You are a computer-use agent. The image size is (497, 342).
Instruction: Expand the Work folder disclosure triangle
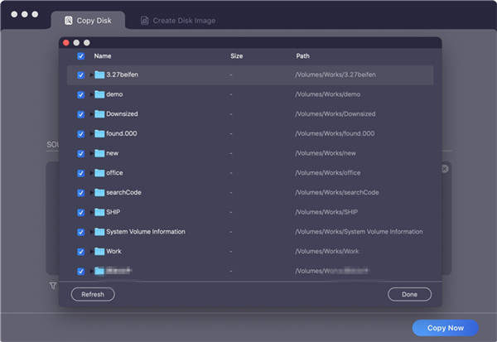point(91,252)
